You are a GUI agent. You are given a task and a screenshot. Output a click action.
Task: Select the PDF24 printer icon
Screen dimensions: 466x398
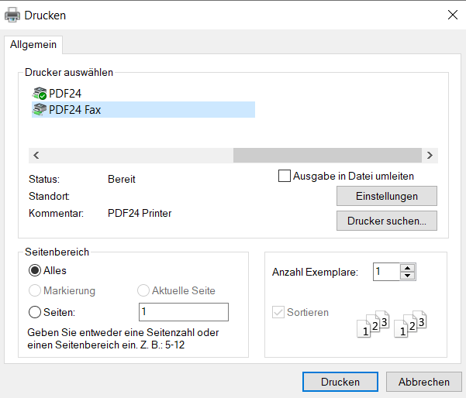(40, 94)
